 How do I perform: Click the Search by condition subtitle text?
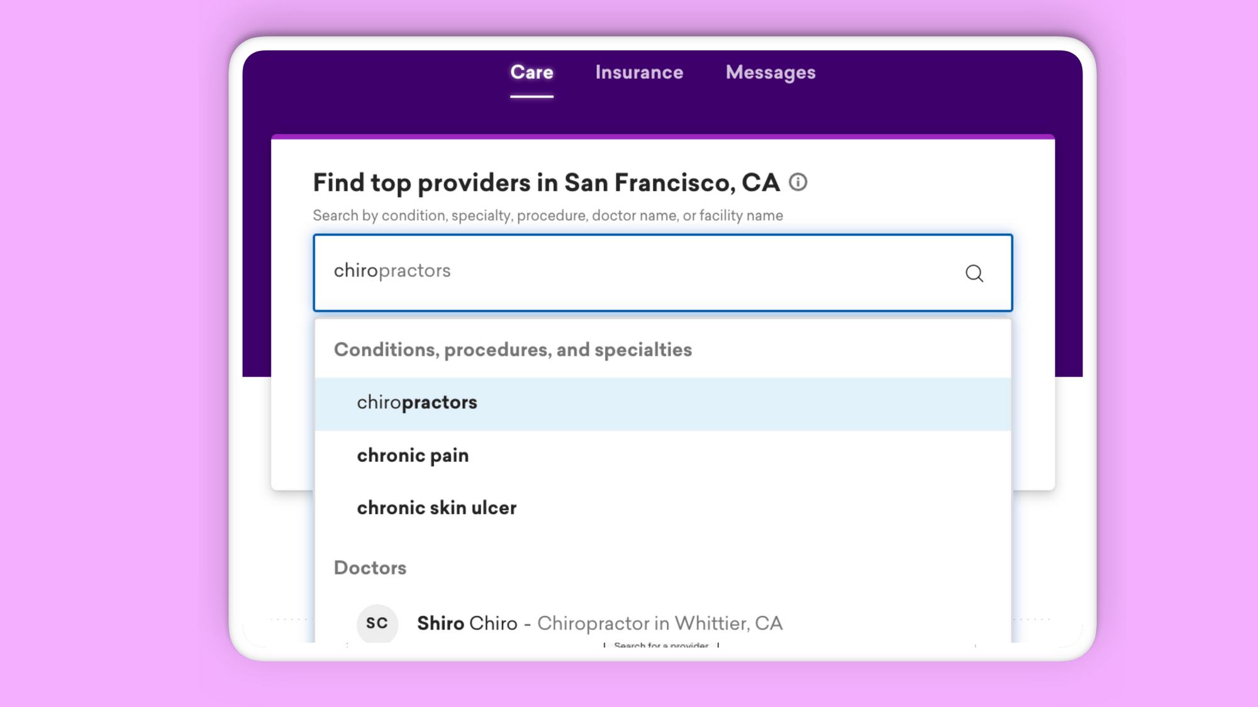tap(547, 216)
